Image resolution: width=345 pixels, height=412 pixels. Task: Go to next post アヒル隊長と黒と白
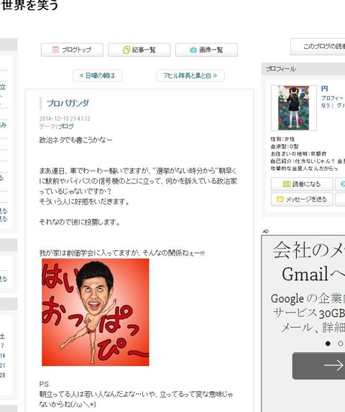pos(190,76)
